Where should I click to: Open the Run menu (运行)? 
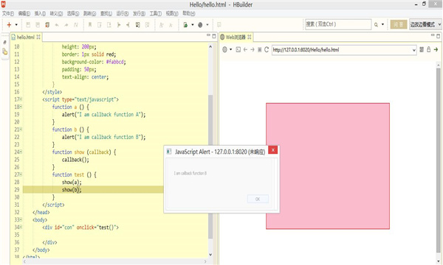(x=123, y=13)
